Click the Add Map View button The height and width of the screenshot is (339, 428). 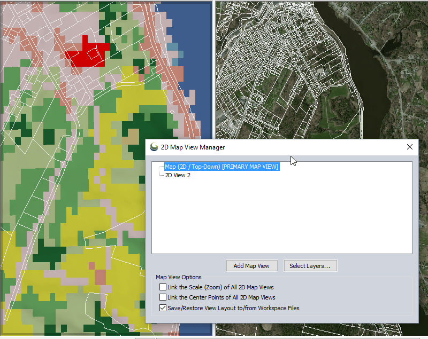pos(251,265)
